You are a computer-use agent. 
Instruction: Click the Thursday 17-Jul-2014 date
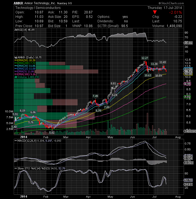pos(165,8)
